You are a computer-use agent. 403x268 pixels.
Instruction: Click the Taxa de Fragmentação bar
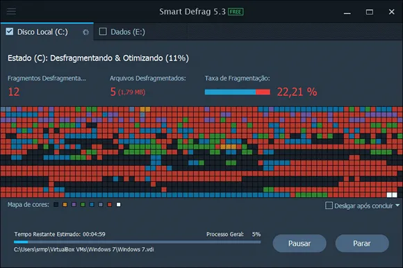click(x=238, y=92)
